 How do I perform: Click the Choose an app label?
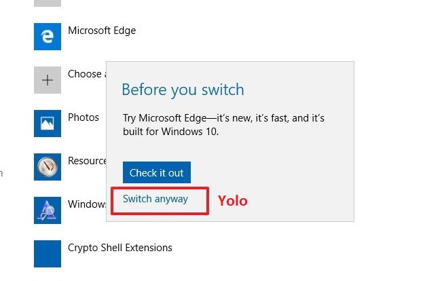coord(87,74)
